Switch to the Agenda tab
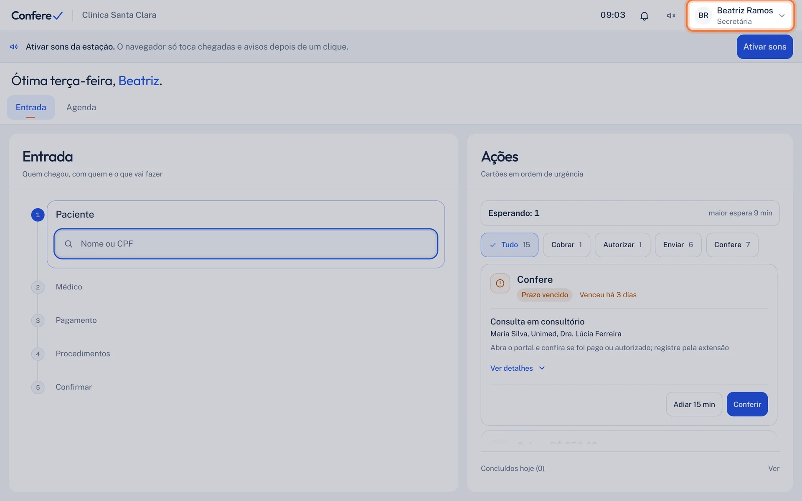Image resolution: width=802 pixels, height=501 pixels. (x=81, y=107)
